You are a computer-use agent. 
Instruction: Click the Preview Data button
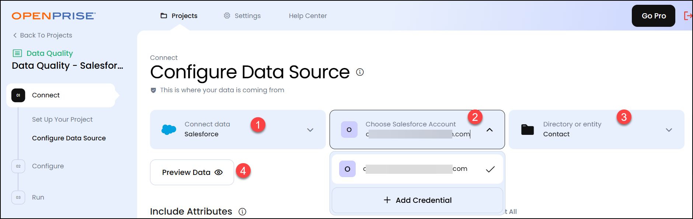coord(192,172)
